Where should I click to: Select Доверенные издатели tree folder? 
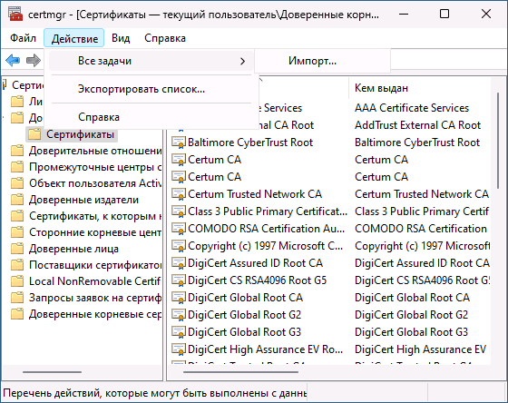tap(83, 200)
